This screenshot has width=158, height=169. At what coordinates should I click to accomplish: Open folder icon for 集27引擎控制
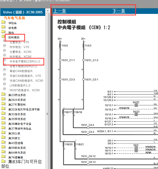pos(3,104)
